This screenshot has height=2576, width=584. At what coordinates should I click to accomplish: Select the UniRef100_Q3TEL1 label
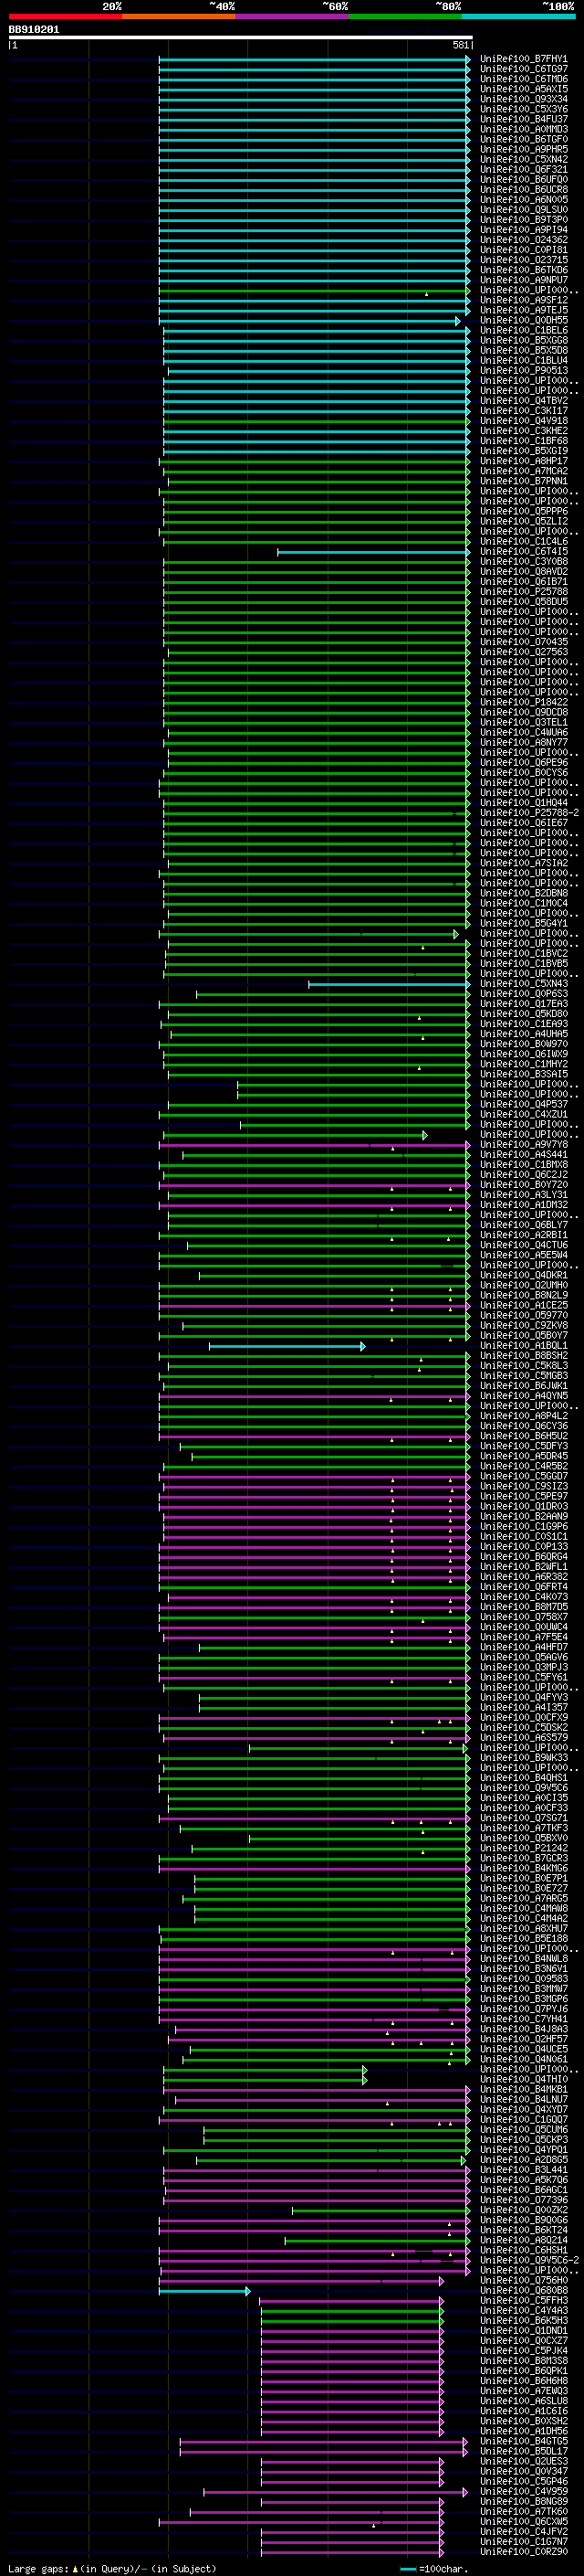tap(523, 722)
